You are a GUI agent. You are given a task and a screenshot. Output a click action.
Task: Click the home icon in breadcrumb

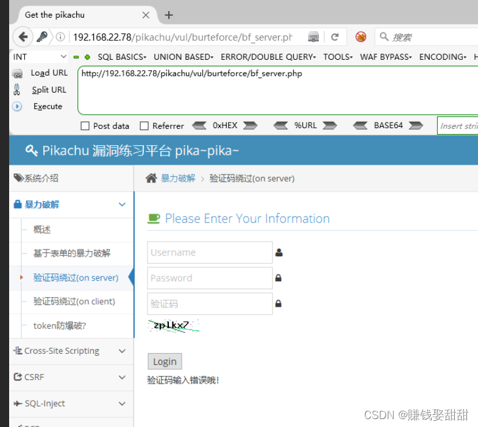151,178
